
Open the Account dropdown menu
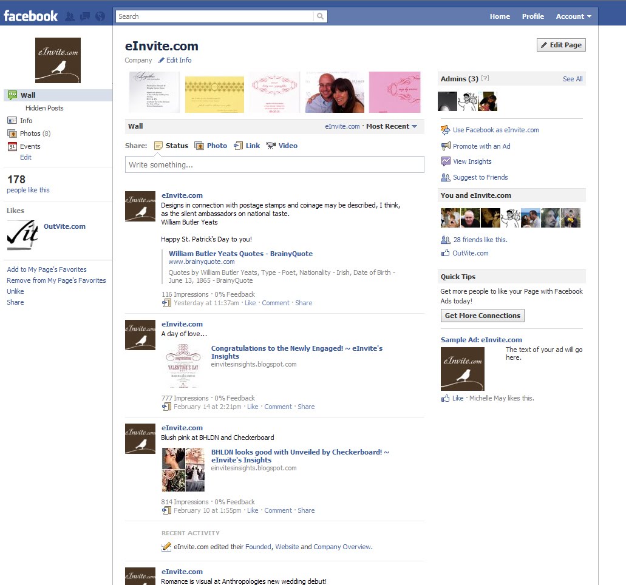pos(573,16)
